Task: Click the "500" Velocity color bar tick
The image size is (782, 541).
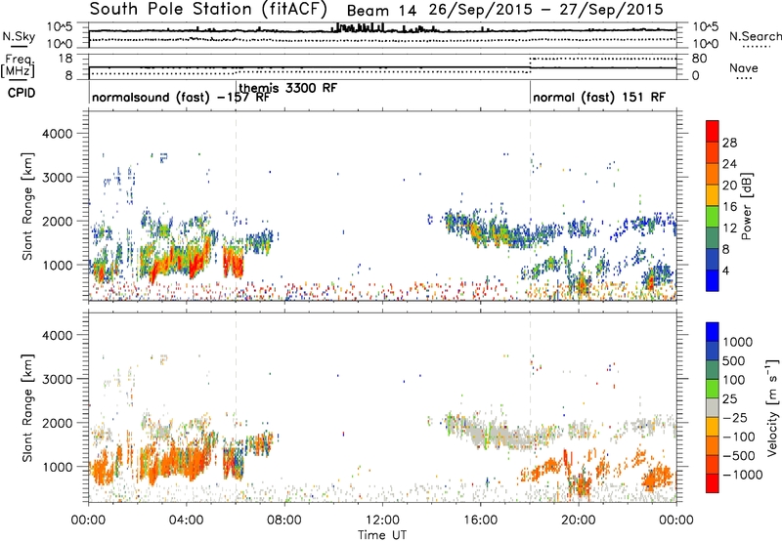Action: click(x=736, y=361)
